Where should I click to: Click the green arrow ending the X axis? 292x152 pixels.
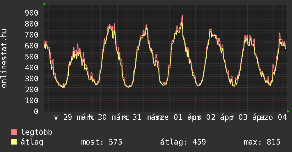(x=288, y=111)
